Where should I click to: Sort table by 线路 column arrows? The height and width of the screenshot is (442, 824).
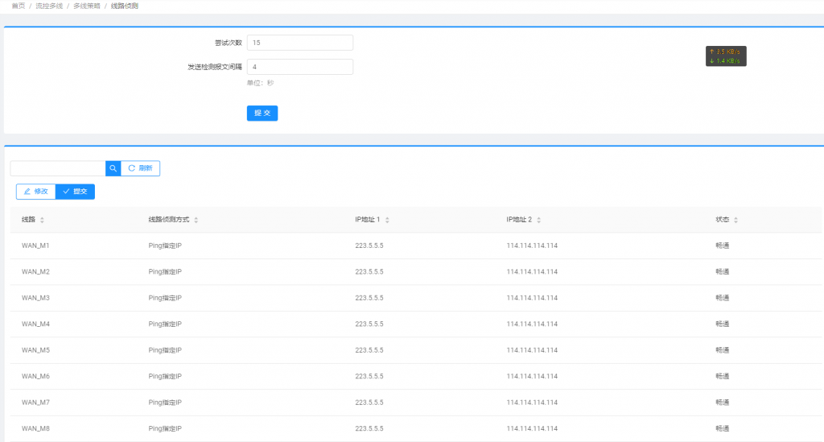point(42,220)
